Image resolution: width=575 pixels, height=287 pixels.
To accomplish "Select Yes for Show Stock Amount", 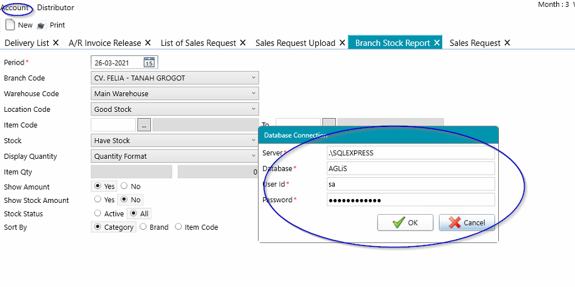I will coord(98,200).
